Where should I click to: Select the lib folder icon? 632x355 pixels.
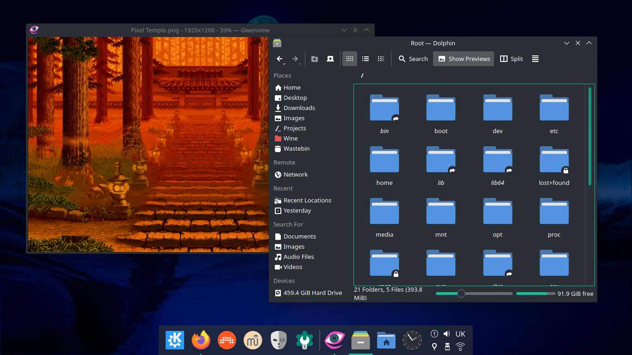coord(441,159)
